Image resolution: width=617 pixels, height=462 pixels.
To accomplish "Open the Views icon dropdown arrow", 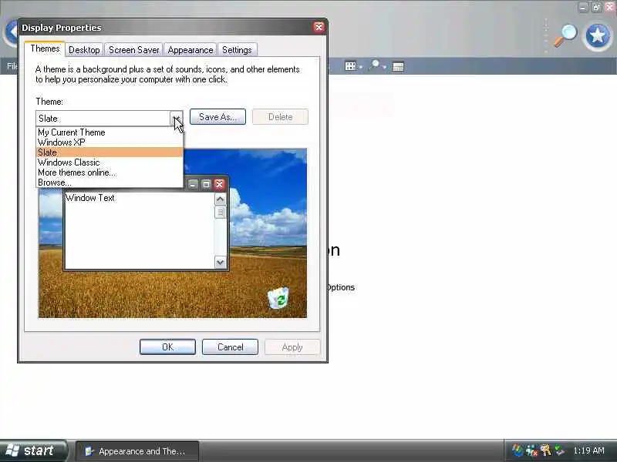I will 360,67.
